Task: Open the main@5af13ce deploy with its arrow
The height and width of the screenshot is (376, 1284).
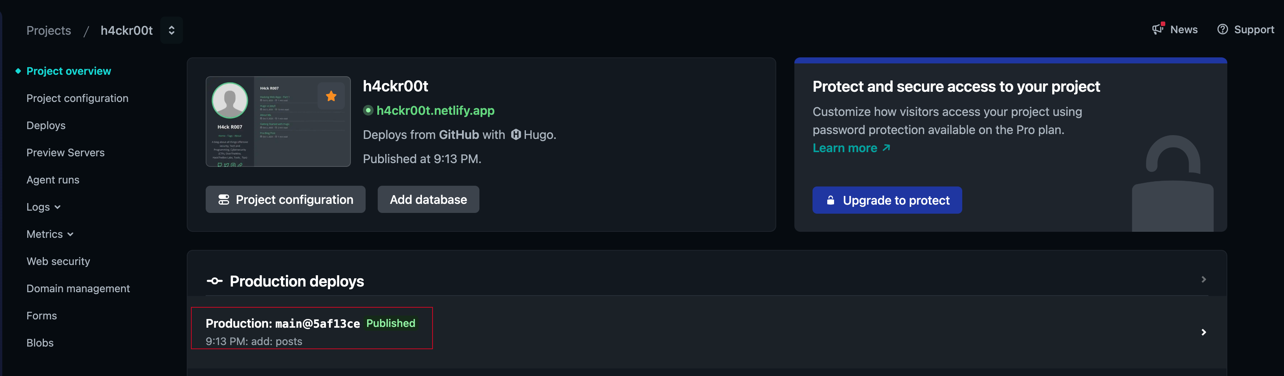Action: click(1204, 332)
